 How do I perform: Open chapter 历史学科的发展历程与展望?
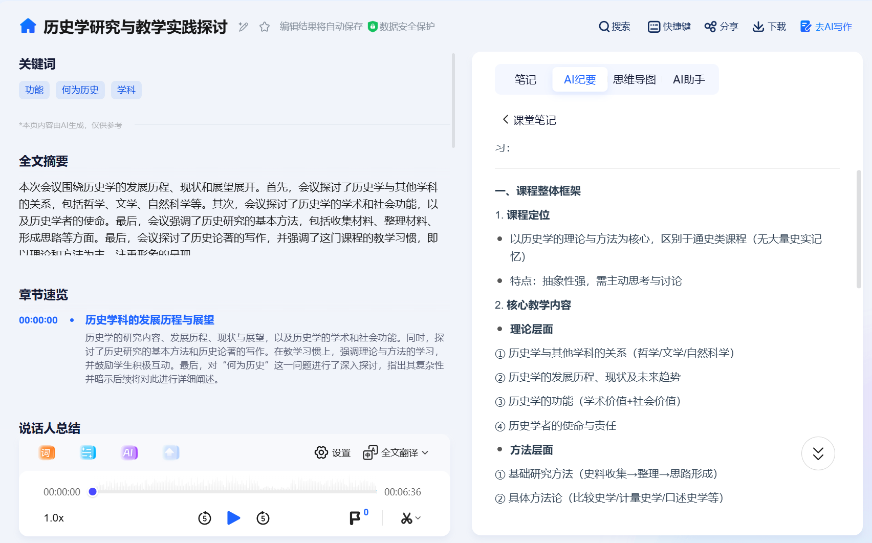coord(149,320)
